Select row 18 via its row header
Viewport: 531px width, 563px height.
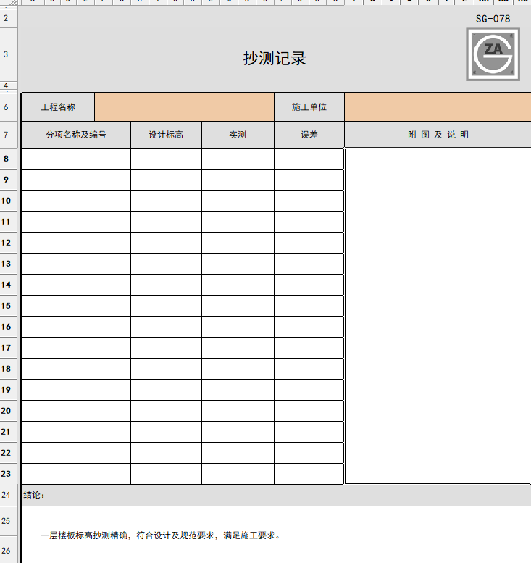(9, 369)
